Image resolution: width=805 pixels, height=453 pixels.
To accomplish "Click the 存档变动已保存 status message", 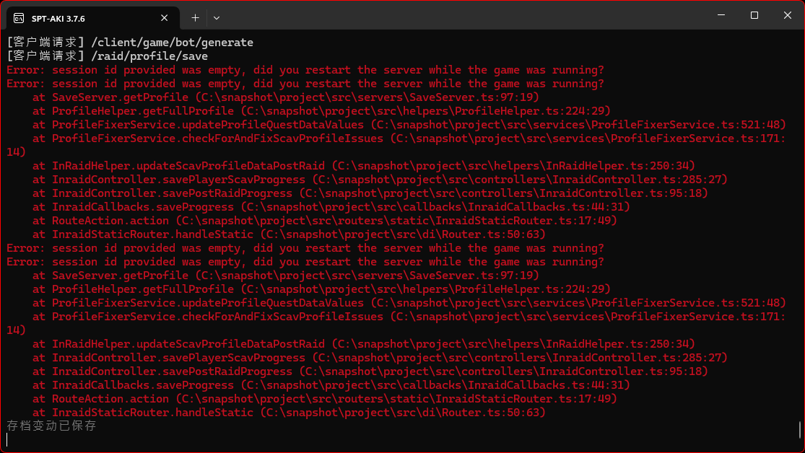I will (x=51, y=426).
